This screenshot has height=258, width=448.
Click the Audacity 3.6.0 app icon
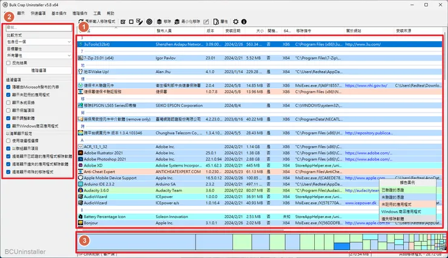click(81, 190)
